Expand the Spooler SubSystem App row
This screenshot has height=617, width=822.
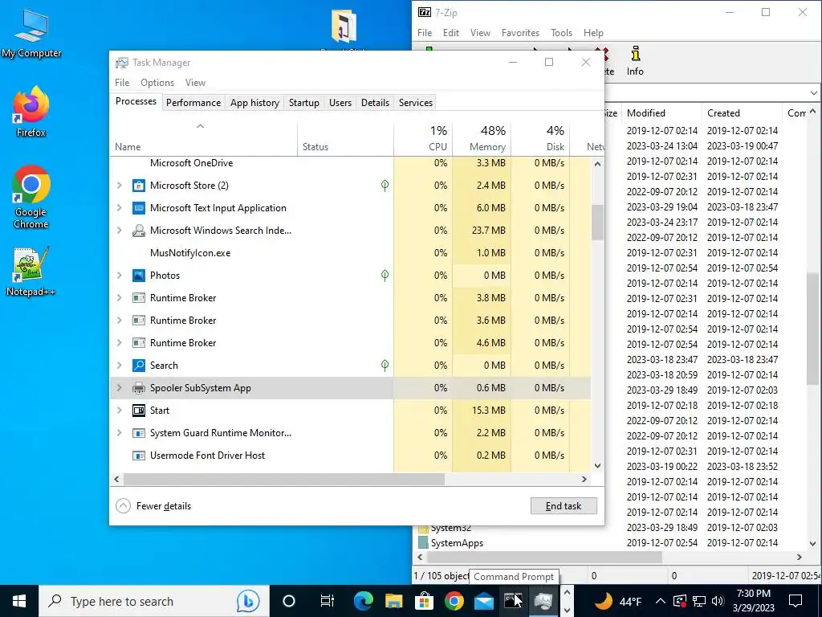120,388
